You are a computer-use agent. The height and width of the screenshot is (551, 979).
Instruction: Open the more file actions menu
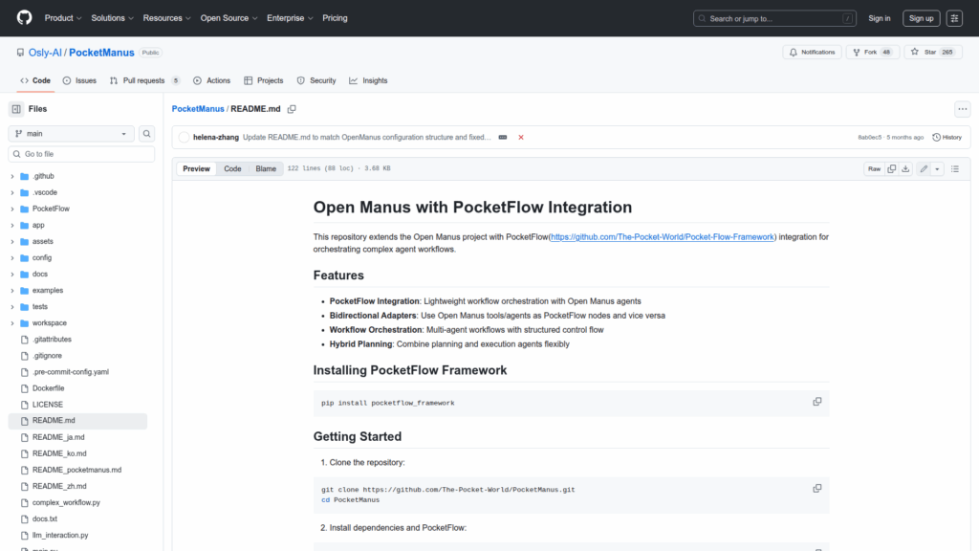(x=962, y=109)
